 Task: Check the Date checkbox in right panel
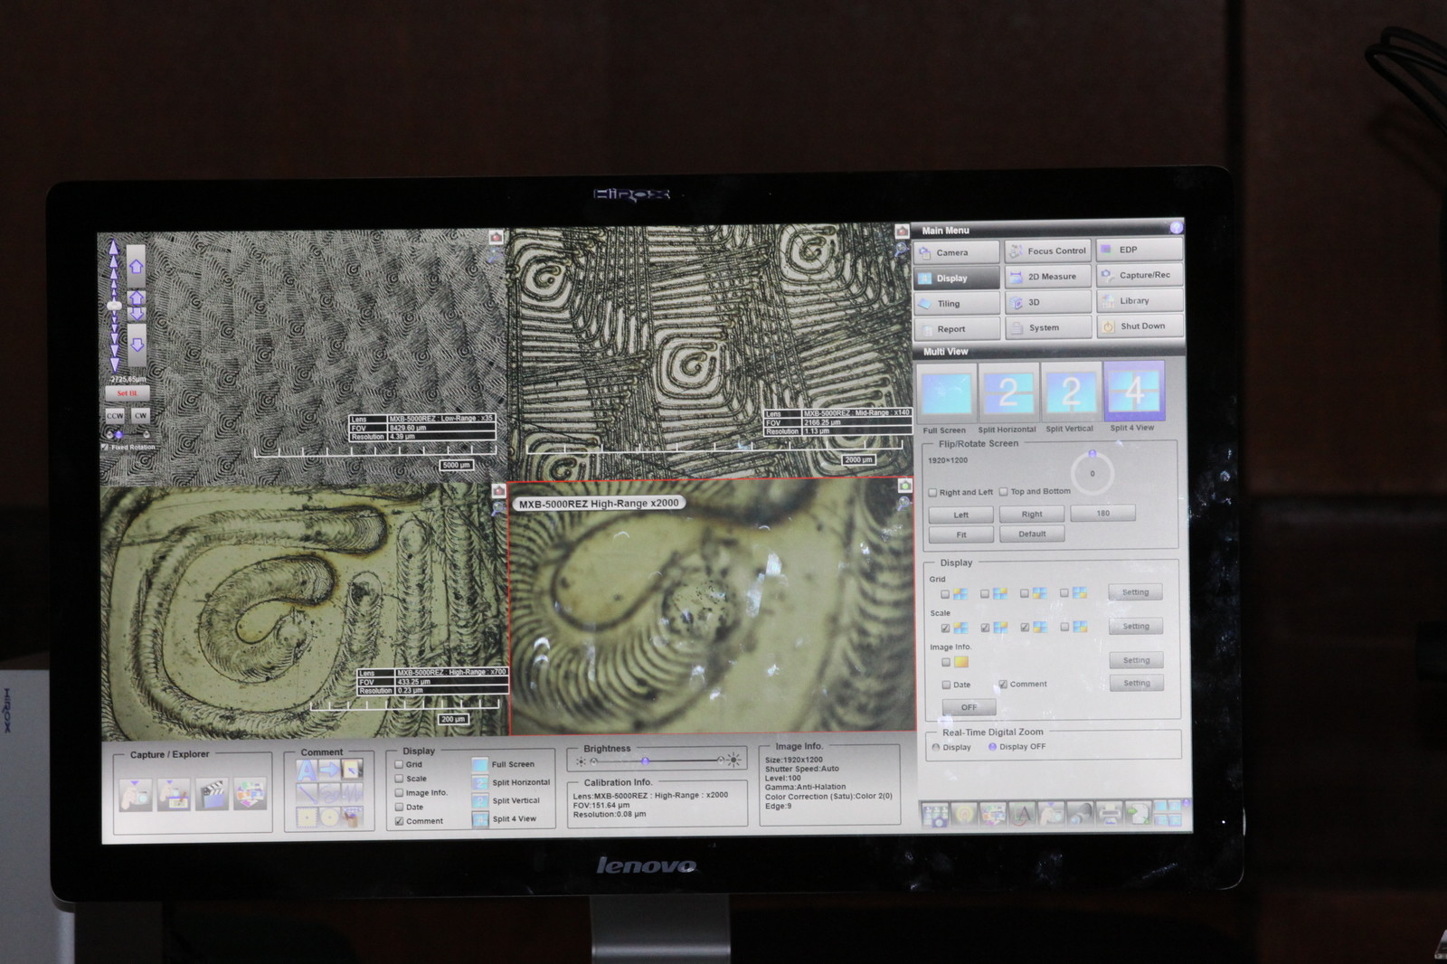coord(946,685)
